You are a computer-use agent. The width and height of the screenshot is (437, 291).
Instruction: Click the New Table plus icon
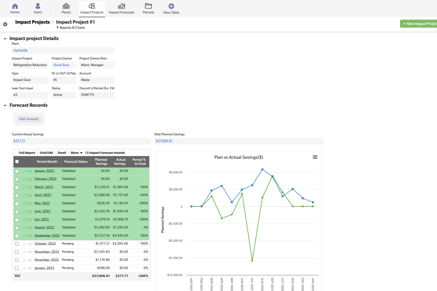click(171, 6)
